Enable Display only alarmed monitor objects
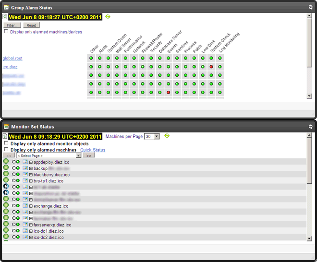Screen dimensions: 317x262 6,143
